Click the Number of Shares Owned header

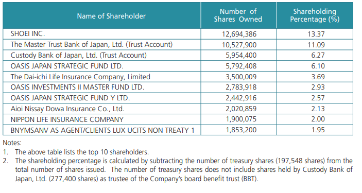238,15
